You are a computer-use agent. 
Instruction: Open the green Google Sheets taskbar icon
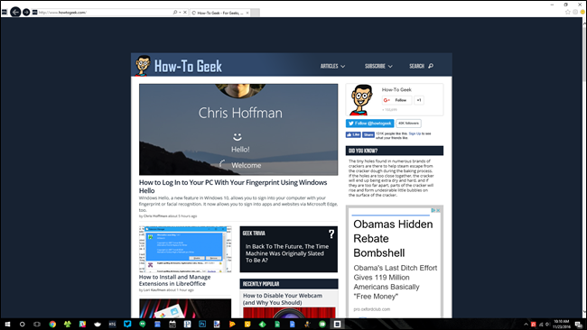pos(277,324)
